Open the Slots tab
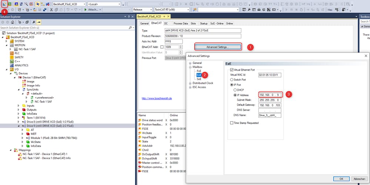Screen dimensions: 370x185 tap(193, 23)
